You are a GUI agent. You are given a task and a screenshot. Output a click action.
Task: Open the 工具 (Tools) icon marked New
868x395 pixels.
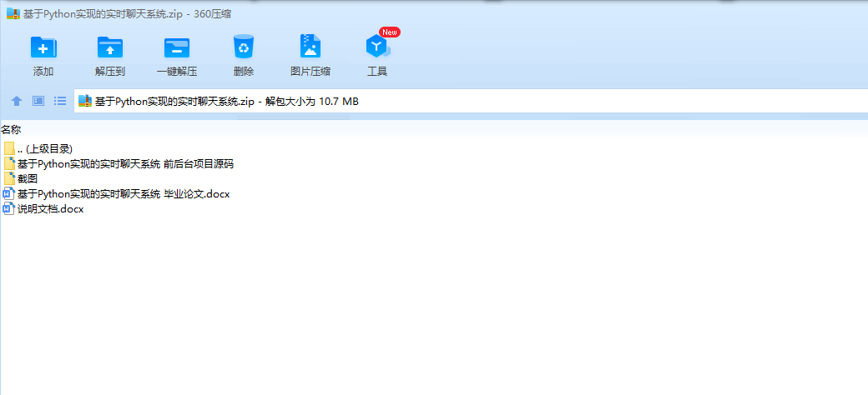click(377, 47)
